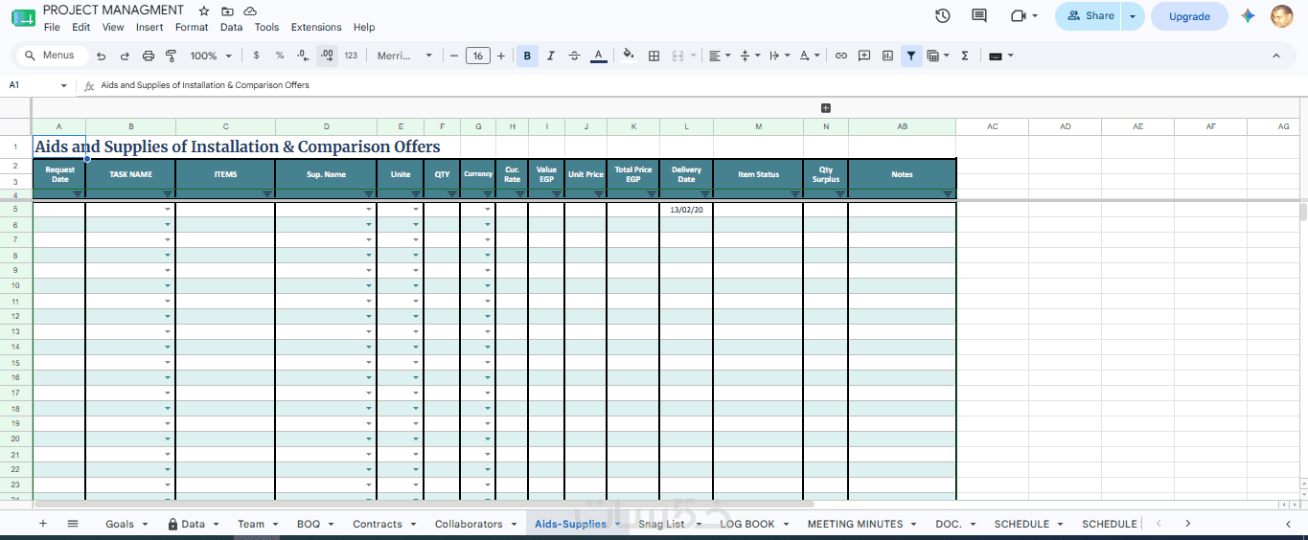1308x540 pixels.
Task: Open the Extensions menu
Action: tap(316, 28)
